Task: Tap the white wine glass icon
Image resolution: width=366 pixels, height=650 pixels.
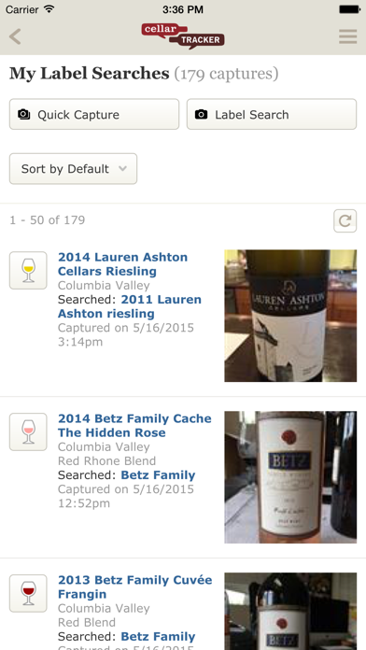Action: click(x=28, y=270)
